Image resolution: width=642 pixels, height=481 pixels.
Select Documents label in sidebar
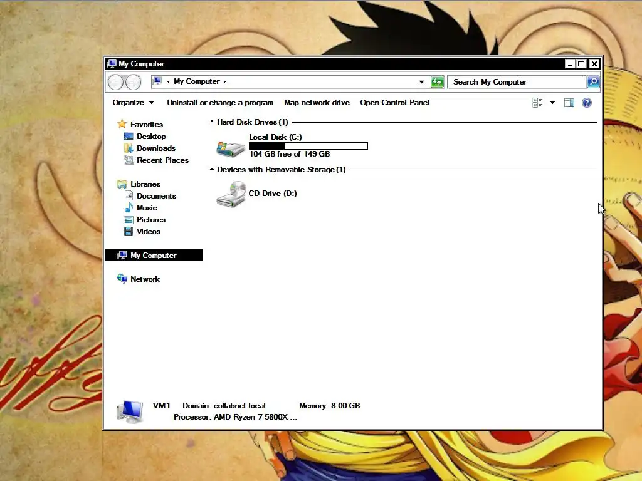coord(156,196)
